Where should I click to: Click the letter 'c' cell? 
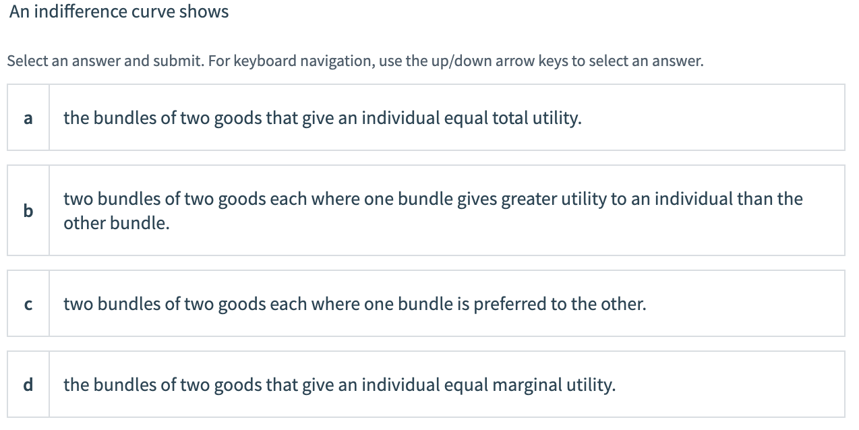click(28, 303)
